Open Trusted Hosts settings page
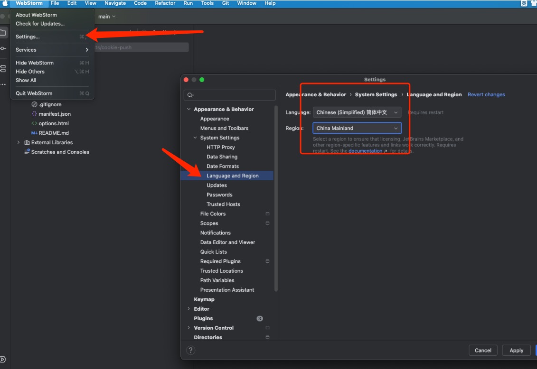537x369 pixels. 223,204
